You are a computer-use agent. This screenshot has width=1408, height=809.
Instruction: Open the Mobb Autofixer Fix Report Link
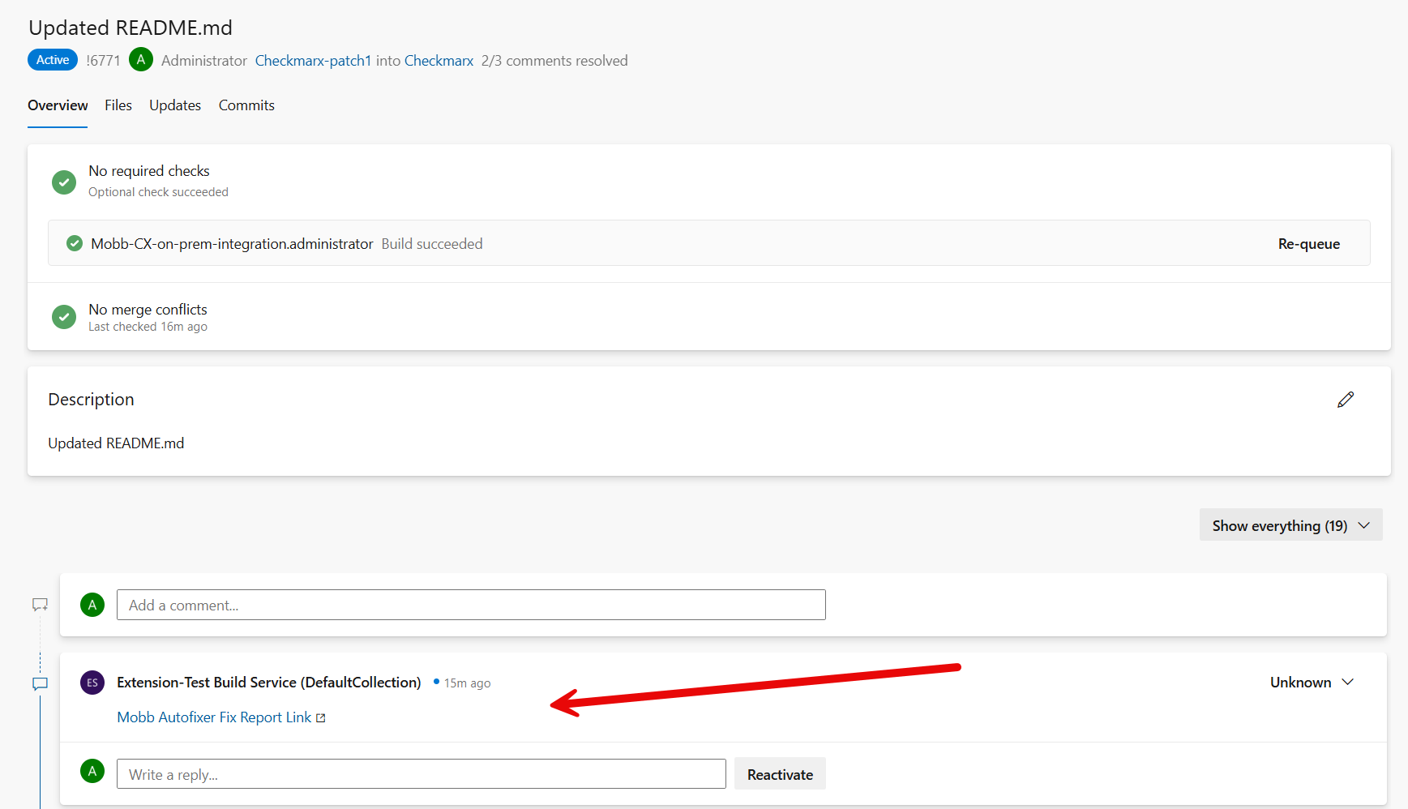coord(214,717)
